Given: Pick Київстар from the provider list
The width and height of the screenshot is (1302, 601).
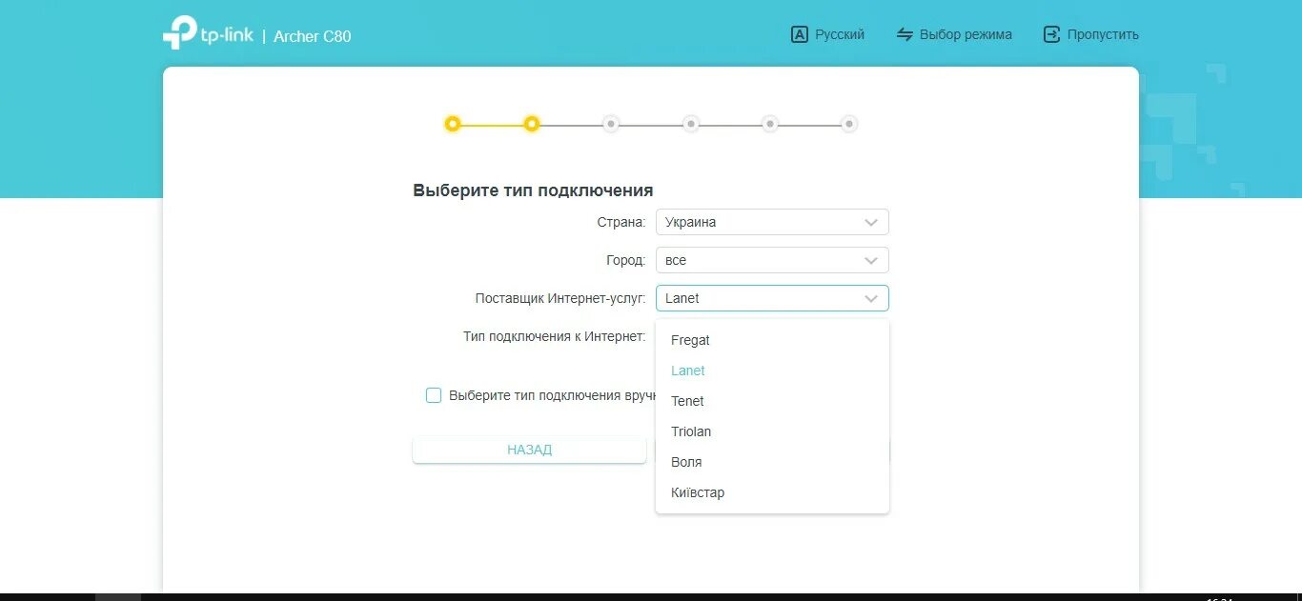Looking at the screenshot, I should [x=772, y=492].
